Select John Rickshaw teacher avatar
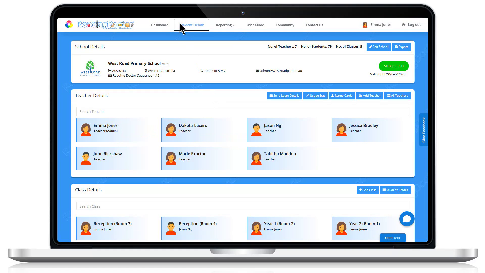Viewport: 485px width, 273px height. pyautogui.click(x=86, y=158)
